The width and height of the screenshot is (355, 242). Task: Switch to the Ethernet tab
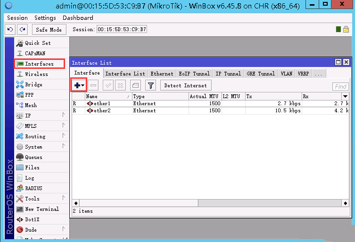162,74
